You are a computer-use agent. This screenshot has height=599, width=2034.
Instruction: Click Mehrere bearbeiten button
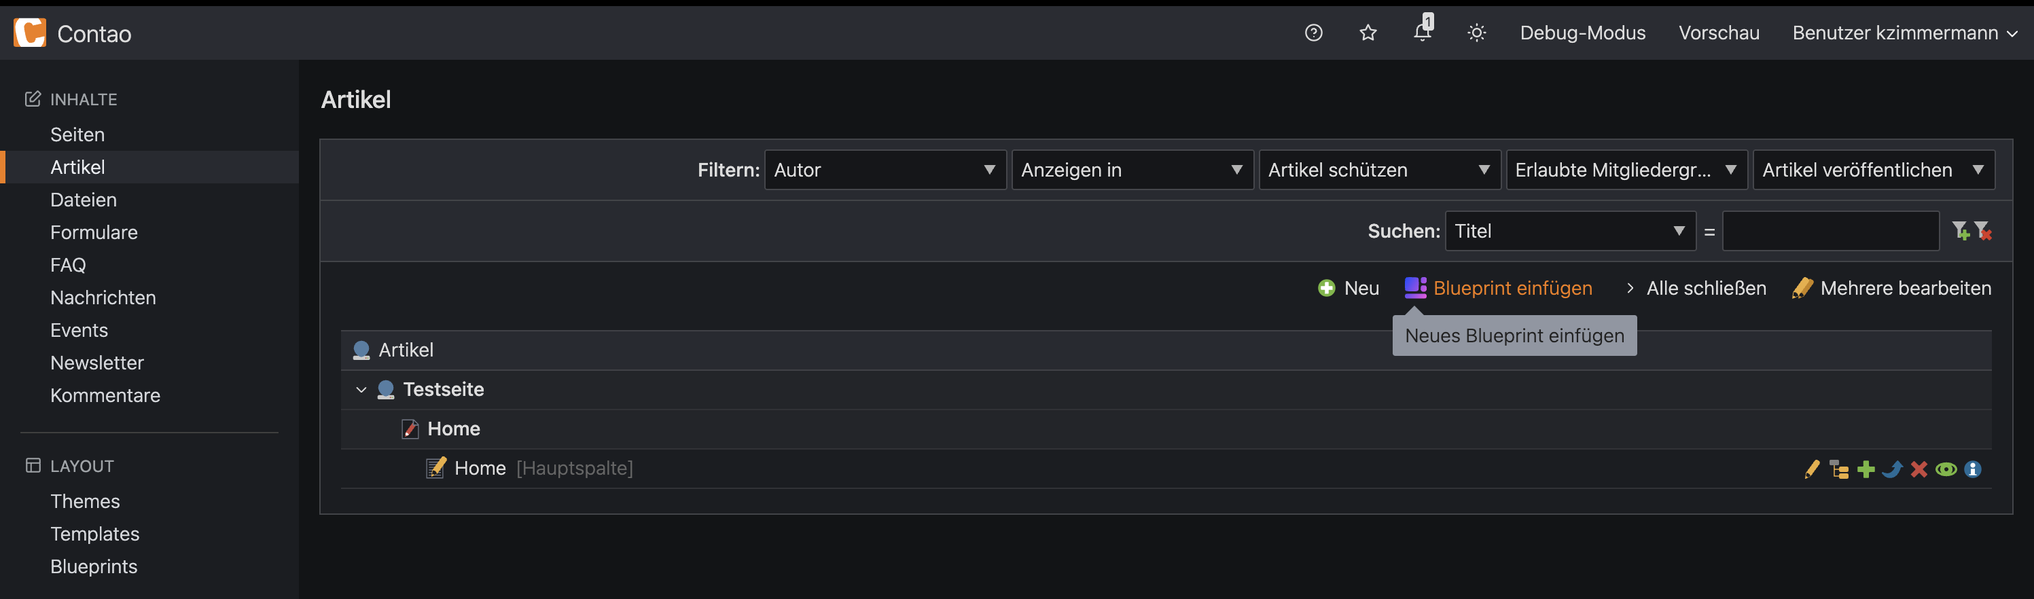click(x=1904, y=288)
